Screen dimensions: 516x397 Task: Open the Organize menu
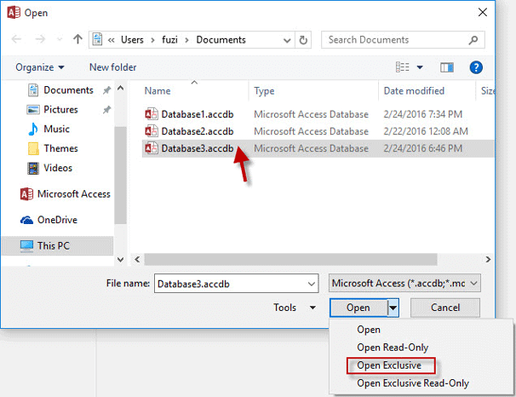click(40, 67)
